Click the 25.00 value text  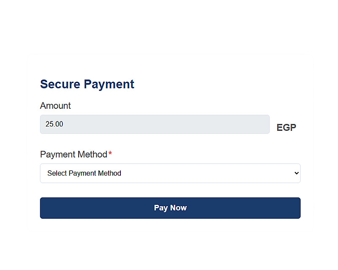point(55,124)
